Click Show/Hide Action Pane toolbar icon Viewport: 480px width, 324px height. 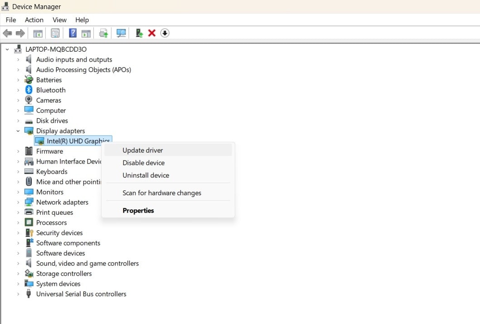tap(86, 34)
